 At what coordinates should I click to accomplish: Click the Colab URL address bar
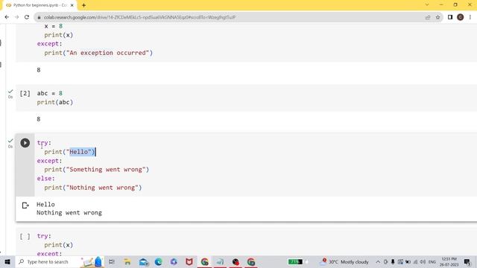(231, 17)
